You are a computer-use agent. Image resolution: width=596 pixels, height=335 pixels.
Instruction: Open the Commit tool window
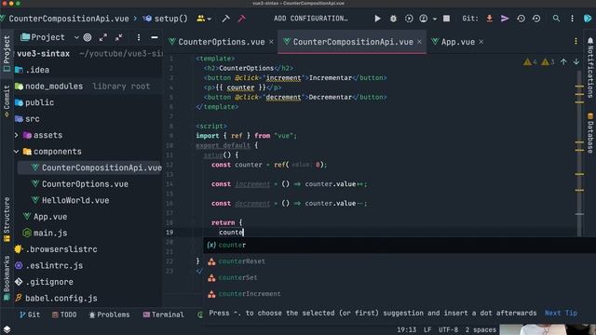point(7,101)
